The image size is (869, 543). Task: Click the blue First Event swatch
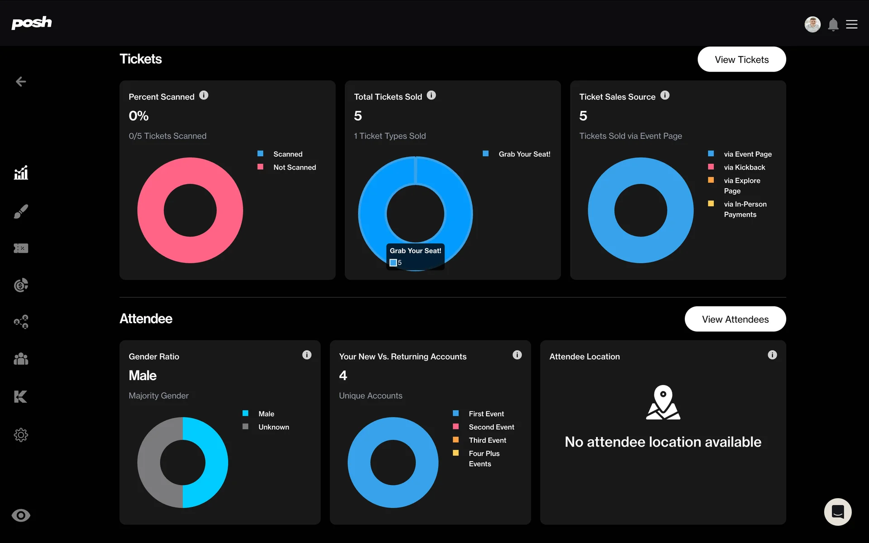[456, 414]
